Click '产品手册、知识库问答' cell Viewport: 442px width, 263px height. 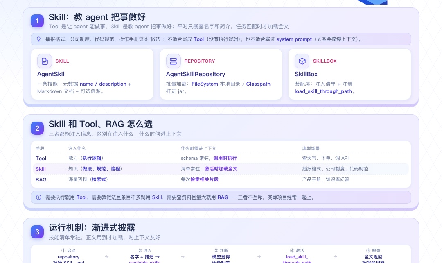click(x=326, y=179)
